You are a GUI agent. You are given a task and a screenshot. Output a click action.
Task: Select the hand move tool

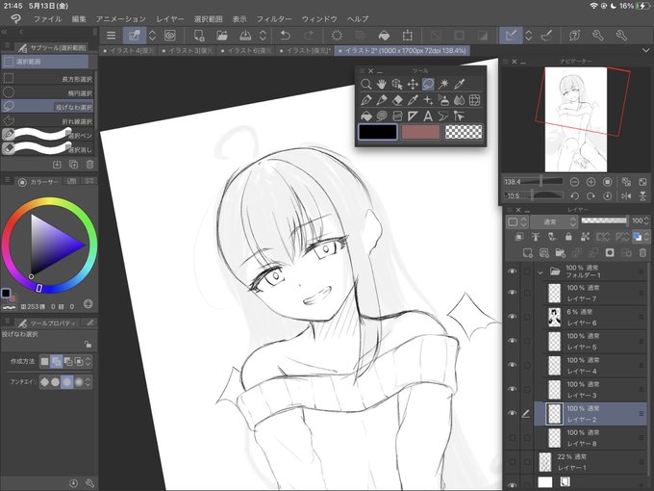pyautogui.click(x=381, y=84)
